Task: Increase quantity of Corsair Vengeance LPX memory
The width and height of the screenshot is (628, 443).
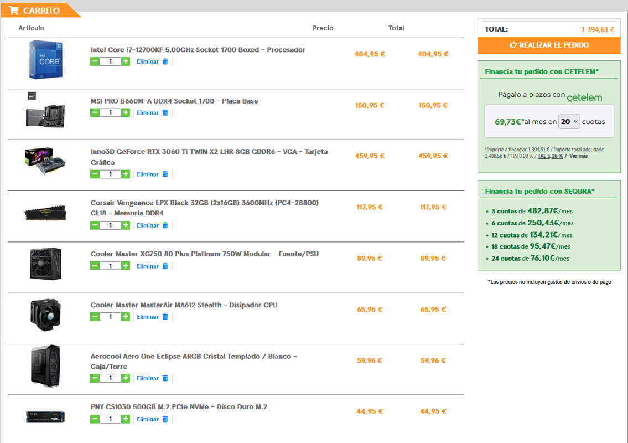Action: tap(126, 225)
